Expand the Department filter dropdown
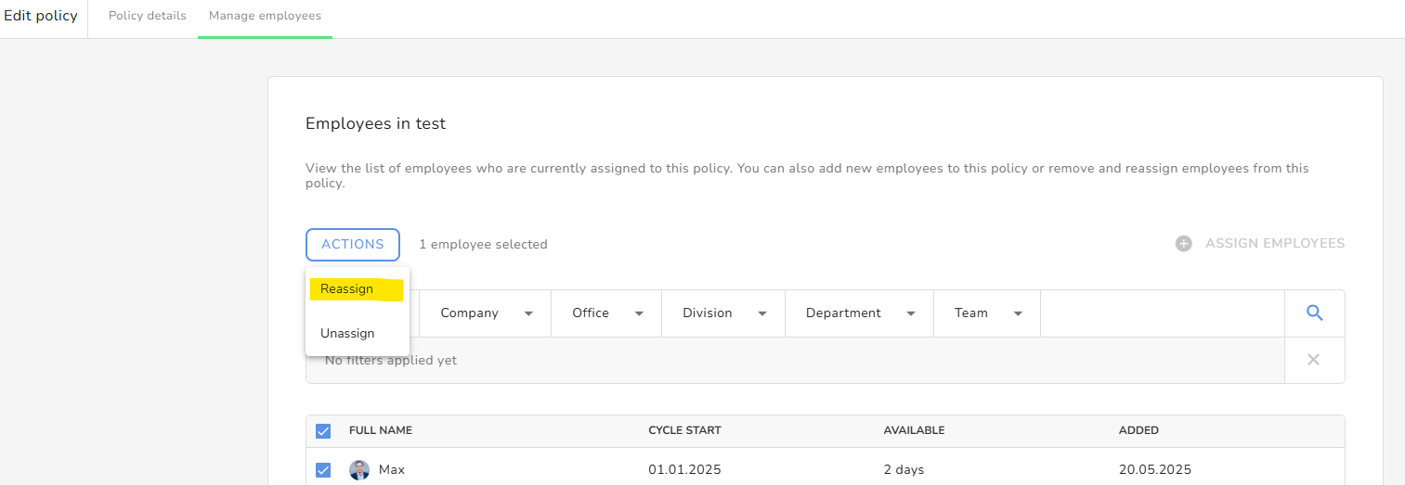This screenshot has height=485, width=1405. [859, 313]
